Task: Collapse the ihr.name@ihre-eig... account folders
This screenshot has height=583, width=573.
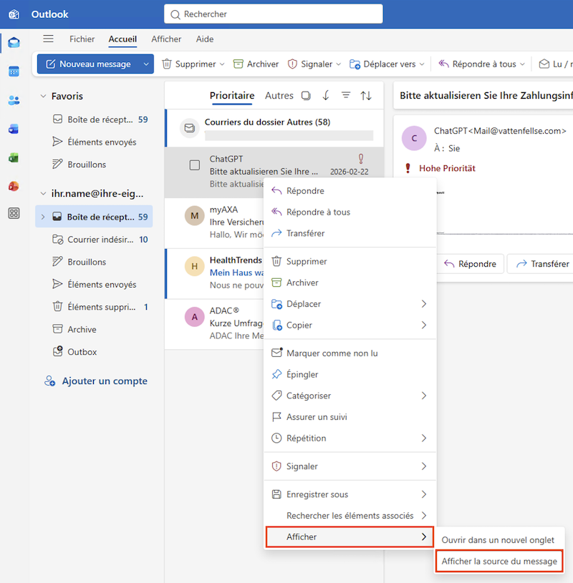Action: click(x=43, y=193)
